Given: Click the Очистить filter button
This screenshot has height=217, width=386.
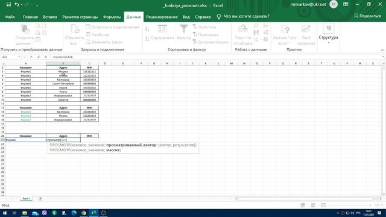Looking at the screenshot, I should pos(204,27).
